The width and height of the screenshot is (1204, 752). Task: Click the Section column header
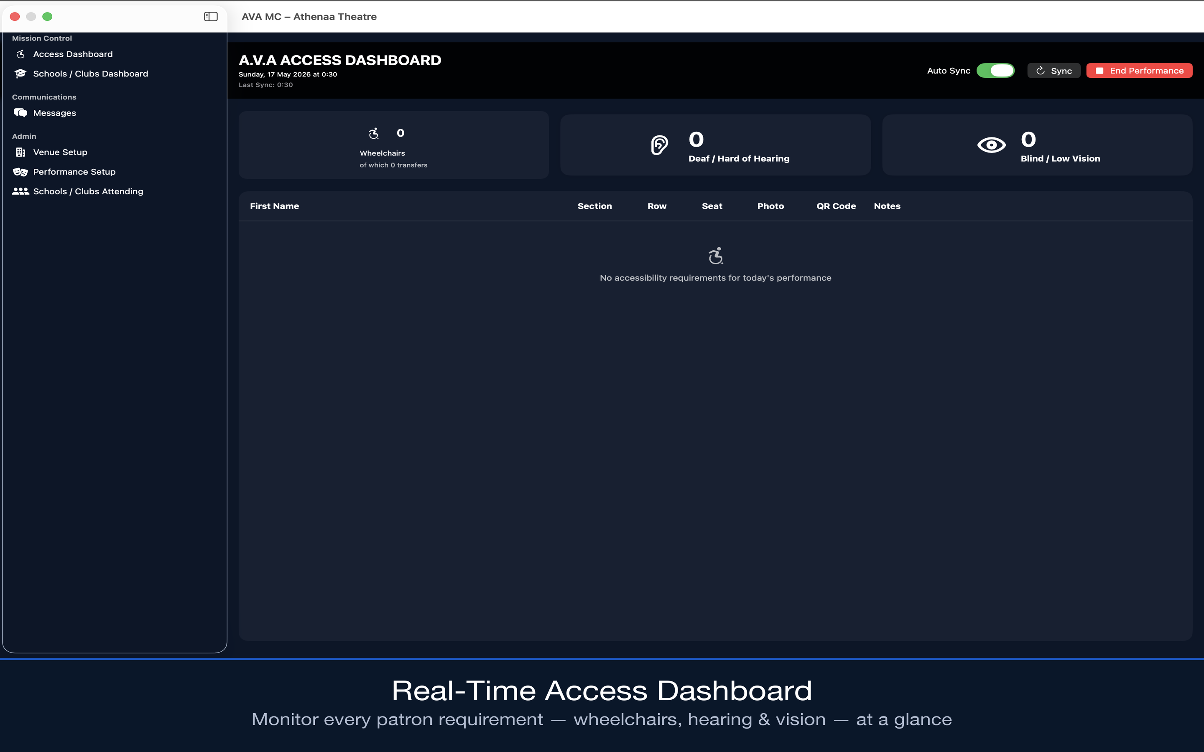pos(594,206)
